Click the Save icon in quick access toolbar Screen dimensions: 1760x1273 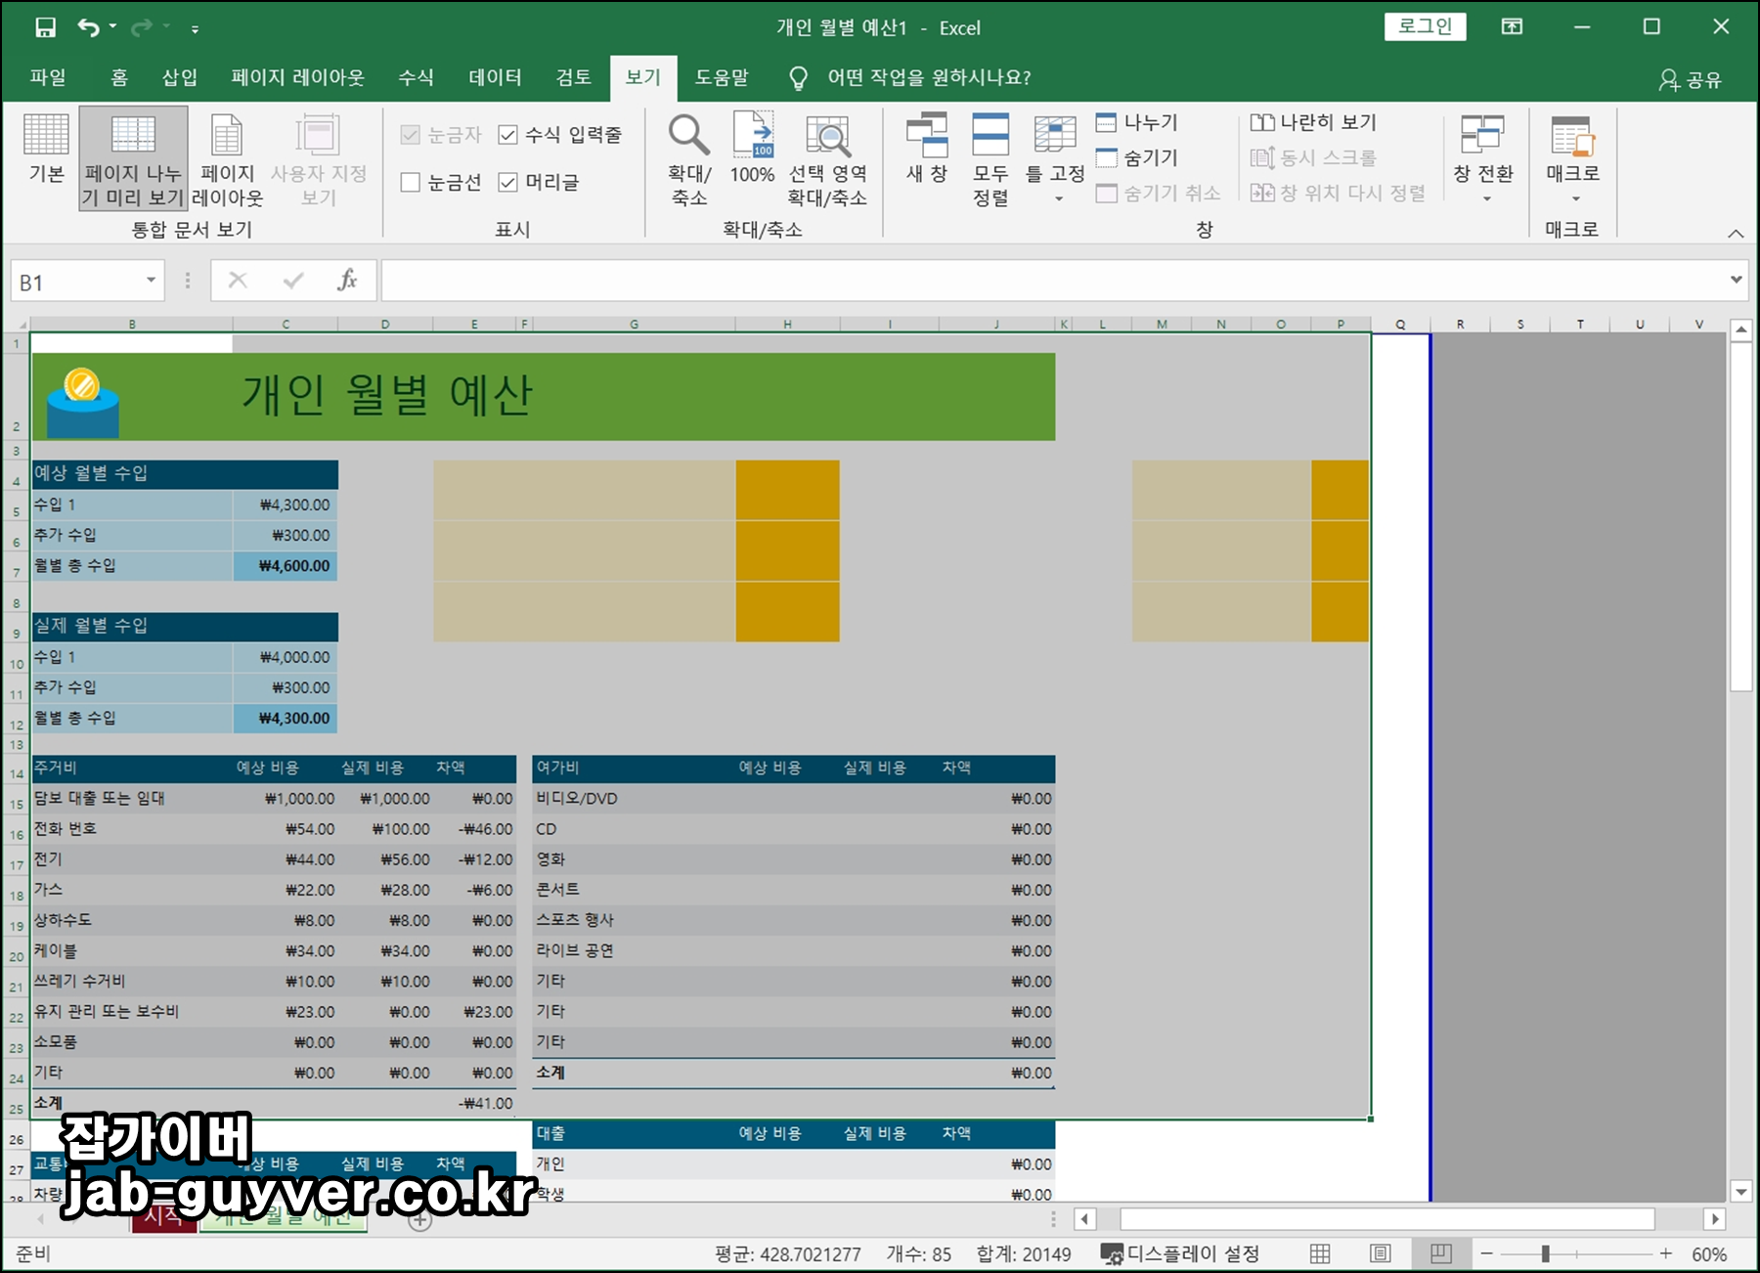pos(45,27)
